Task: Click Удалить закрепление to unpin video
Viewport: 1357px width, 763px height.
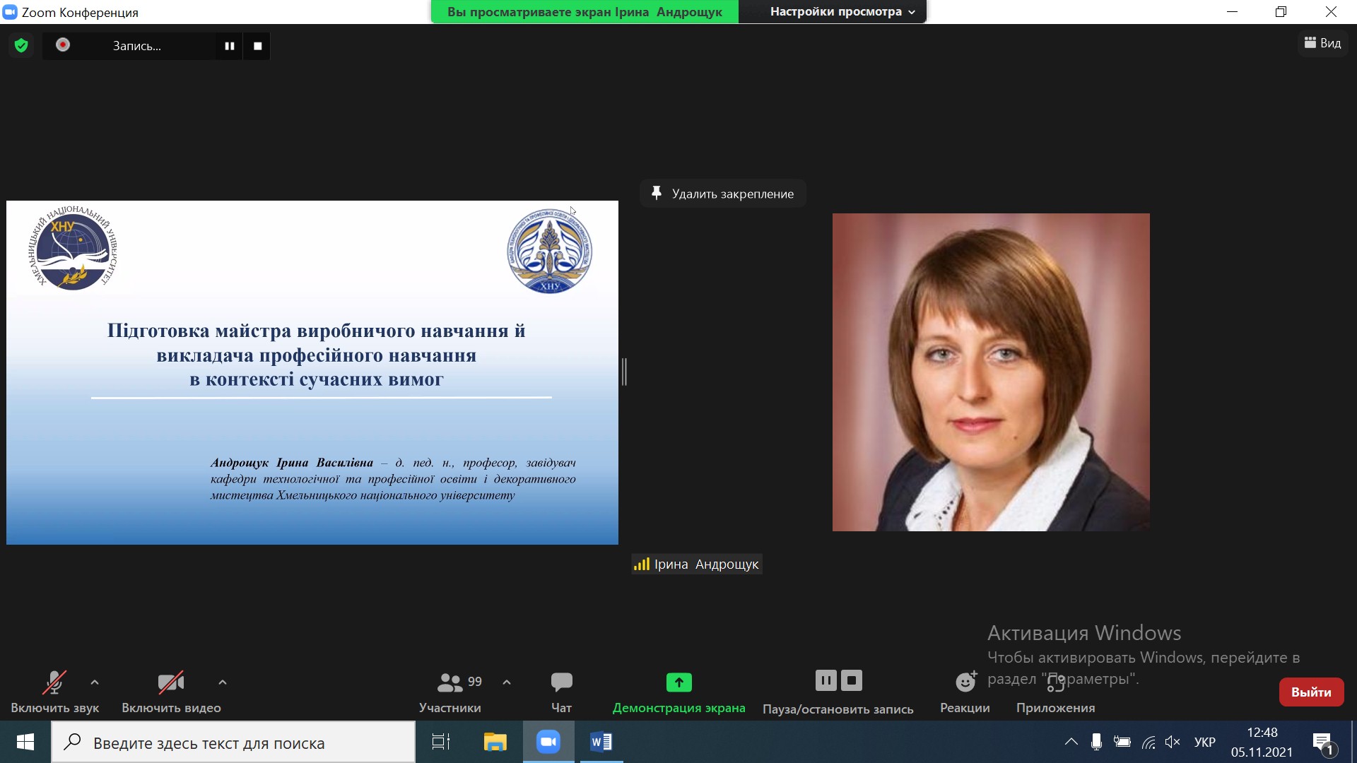Action: [x=723, y=194]
